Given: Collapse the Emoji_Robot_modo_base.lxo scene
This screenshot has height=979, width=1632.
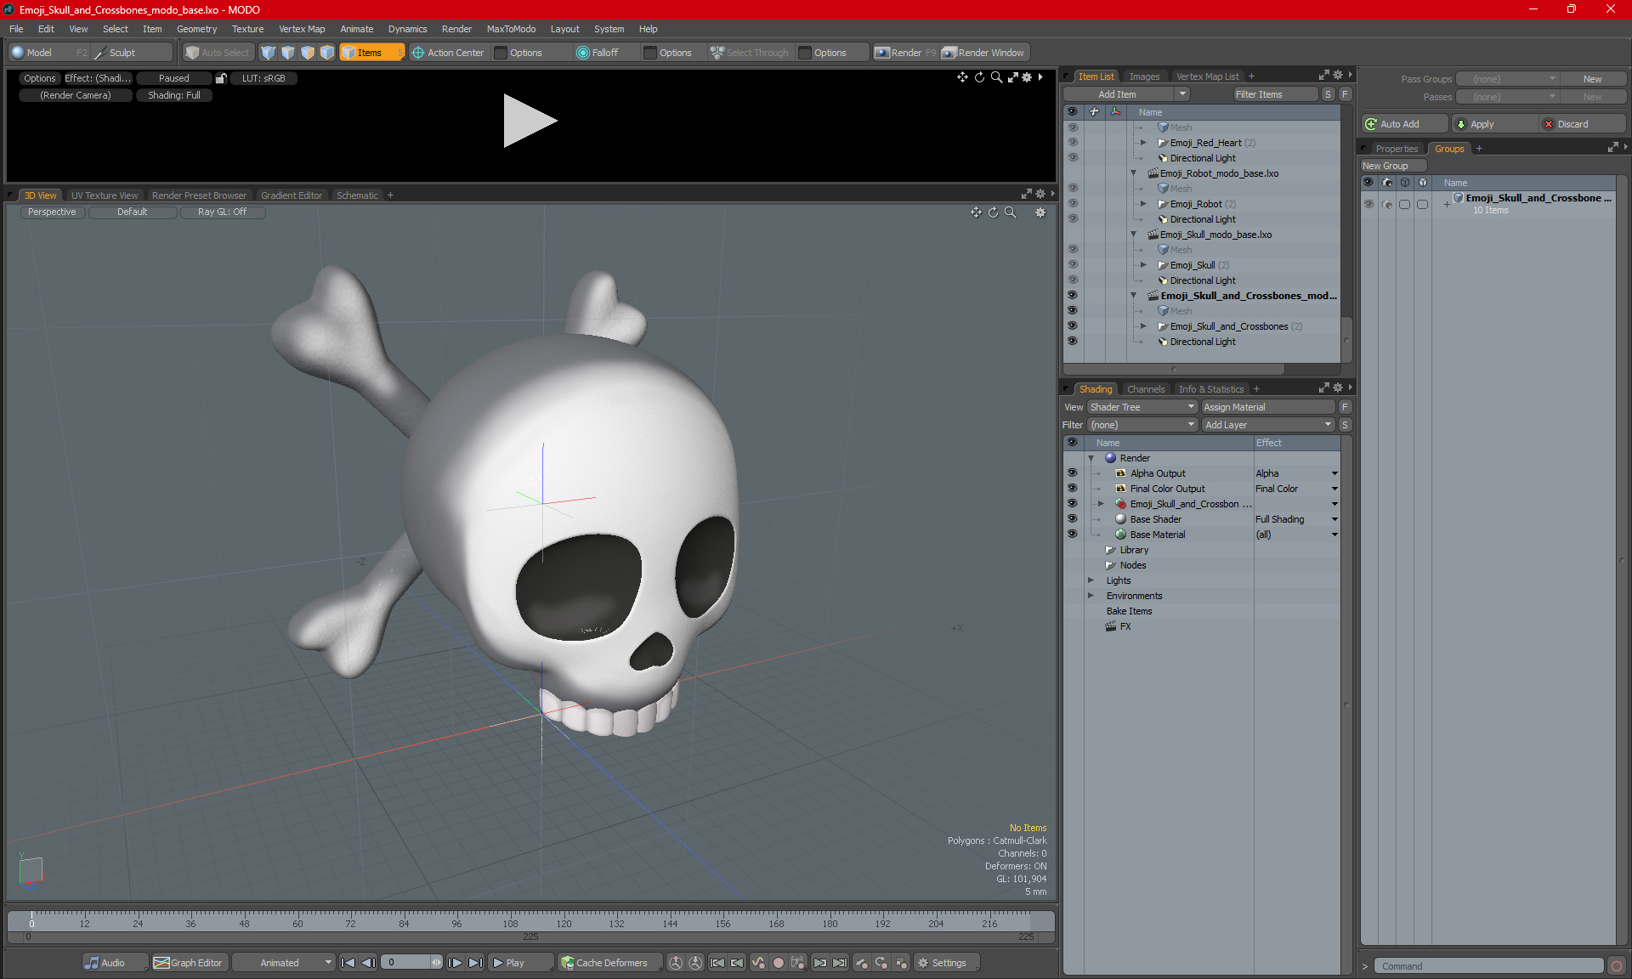Looking at the screenshot, I should (1133, 173).
